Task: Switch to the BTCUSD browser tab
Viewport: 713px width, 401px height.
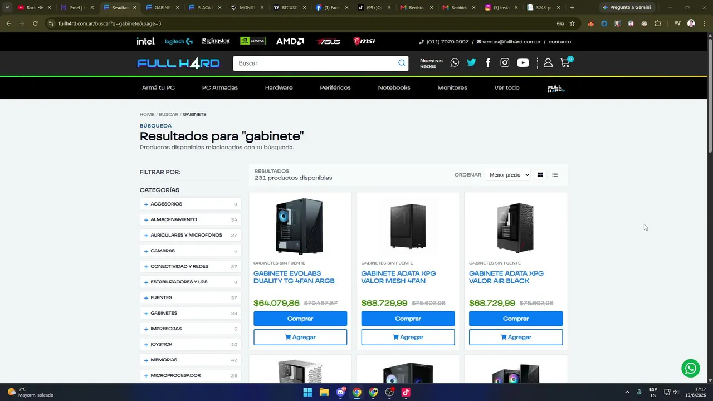Action: coord(290,8)
